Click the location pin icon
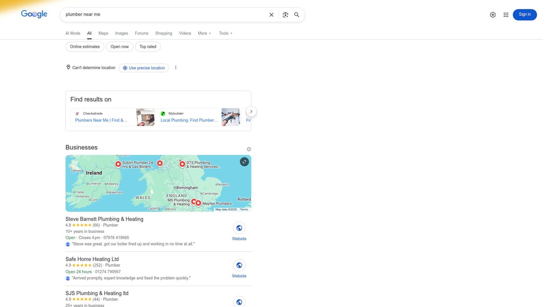 68,67
